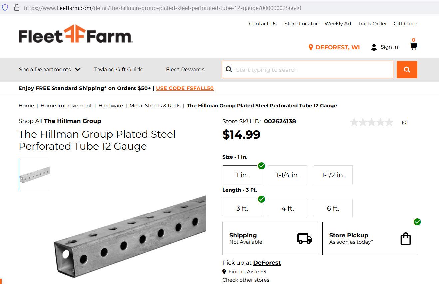The width and height of the screenshot is (439, 284).
Task: Click the orange search magnifier icon
Action: [x=407, y=70]
